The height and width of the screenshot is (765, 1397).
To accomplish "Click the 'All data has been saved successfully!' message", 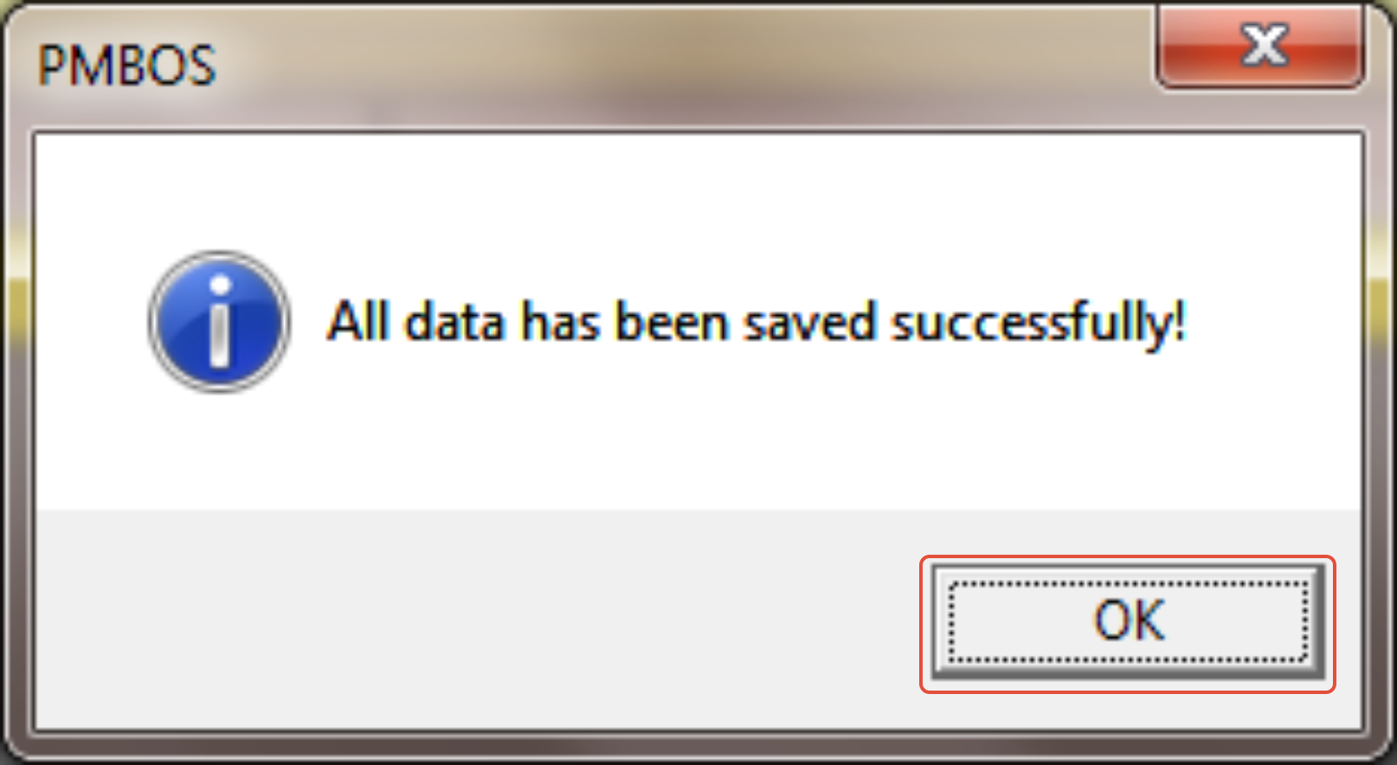I will click(756, 324).
